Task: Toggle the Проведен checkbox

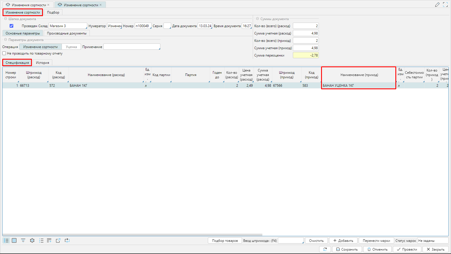Action: [12, 26]
